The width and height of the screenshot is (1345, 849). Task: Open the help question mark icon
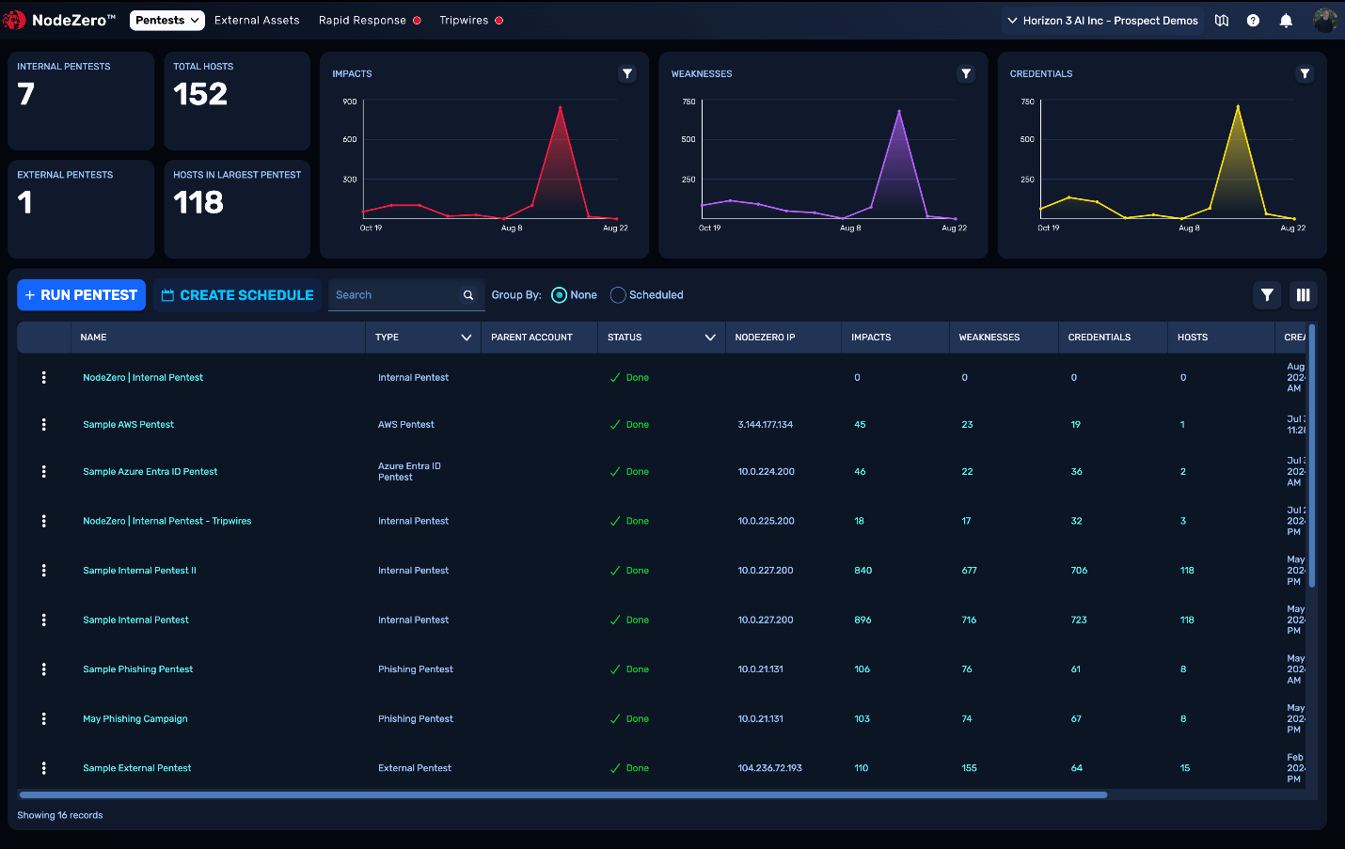click(x=1253, y=21)
